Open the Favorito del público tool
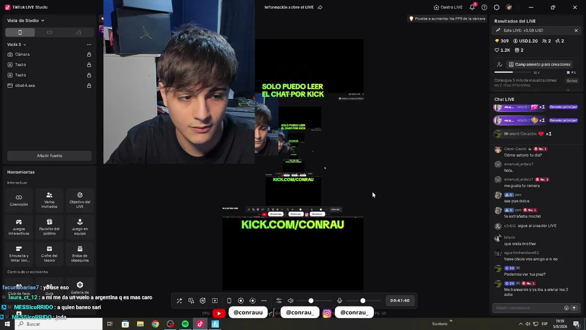 point(49,227)
